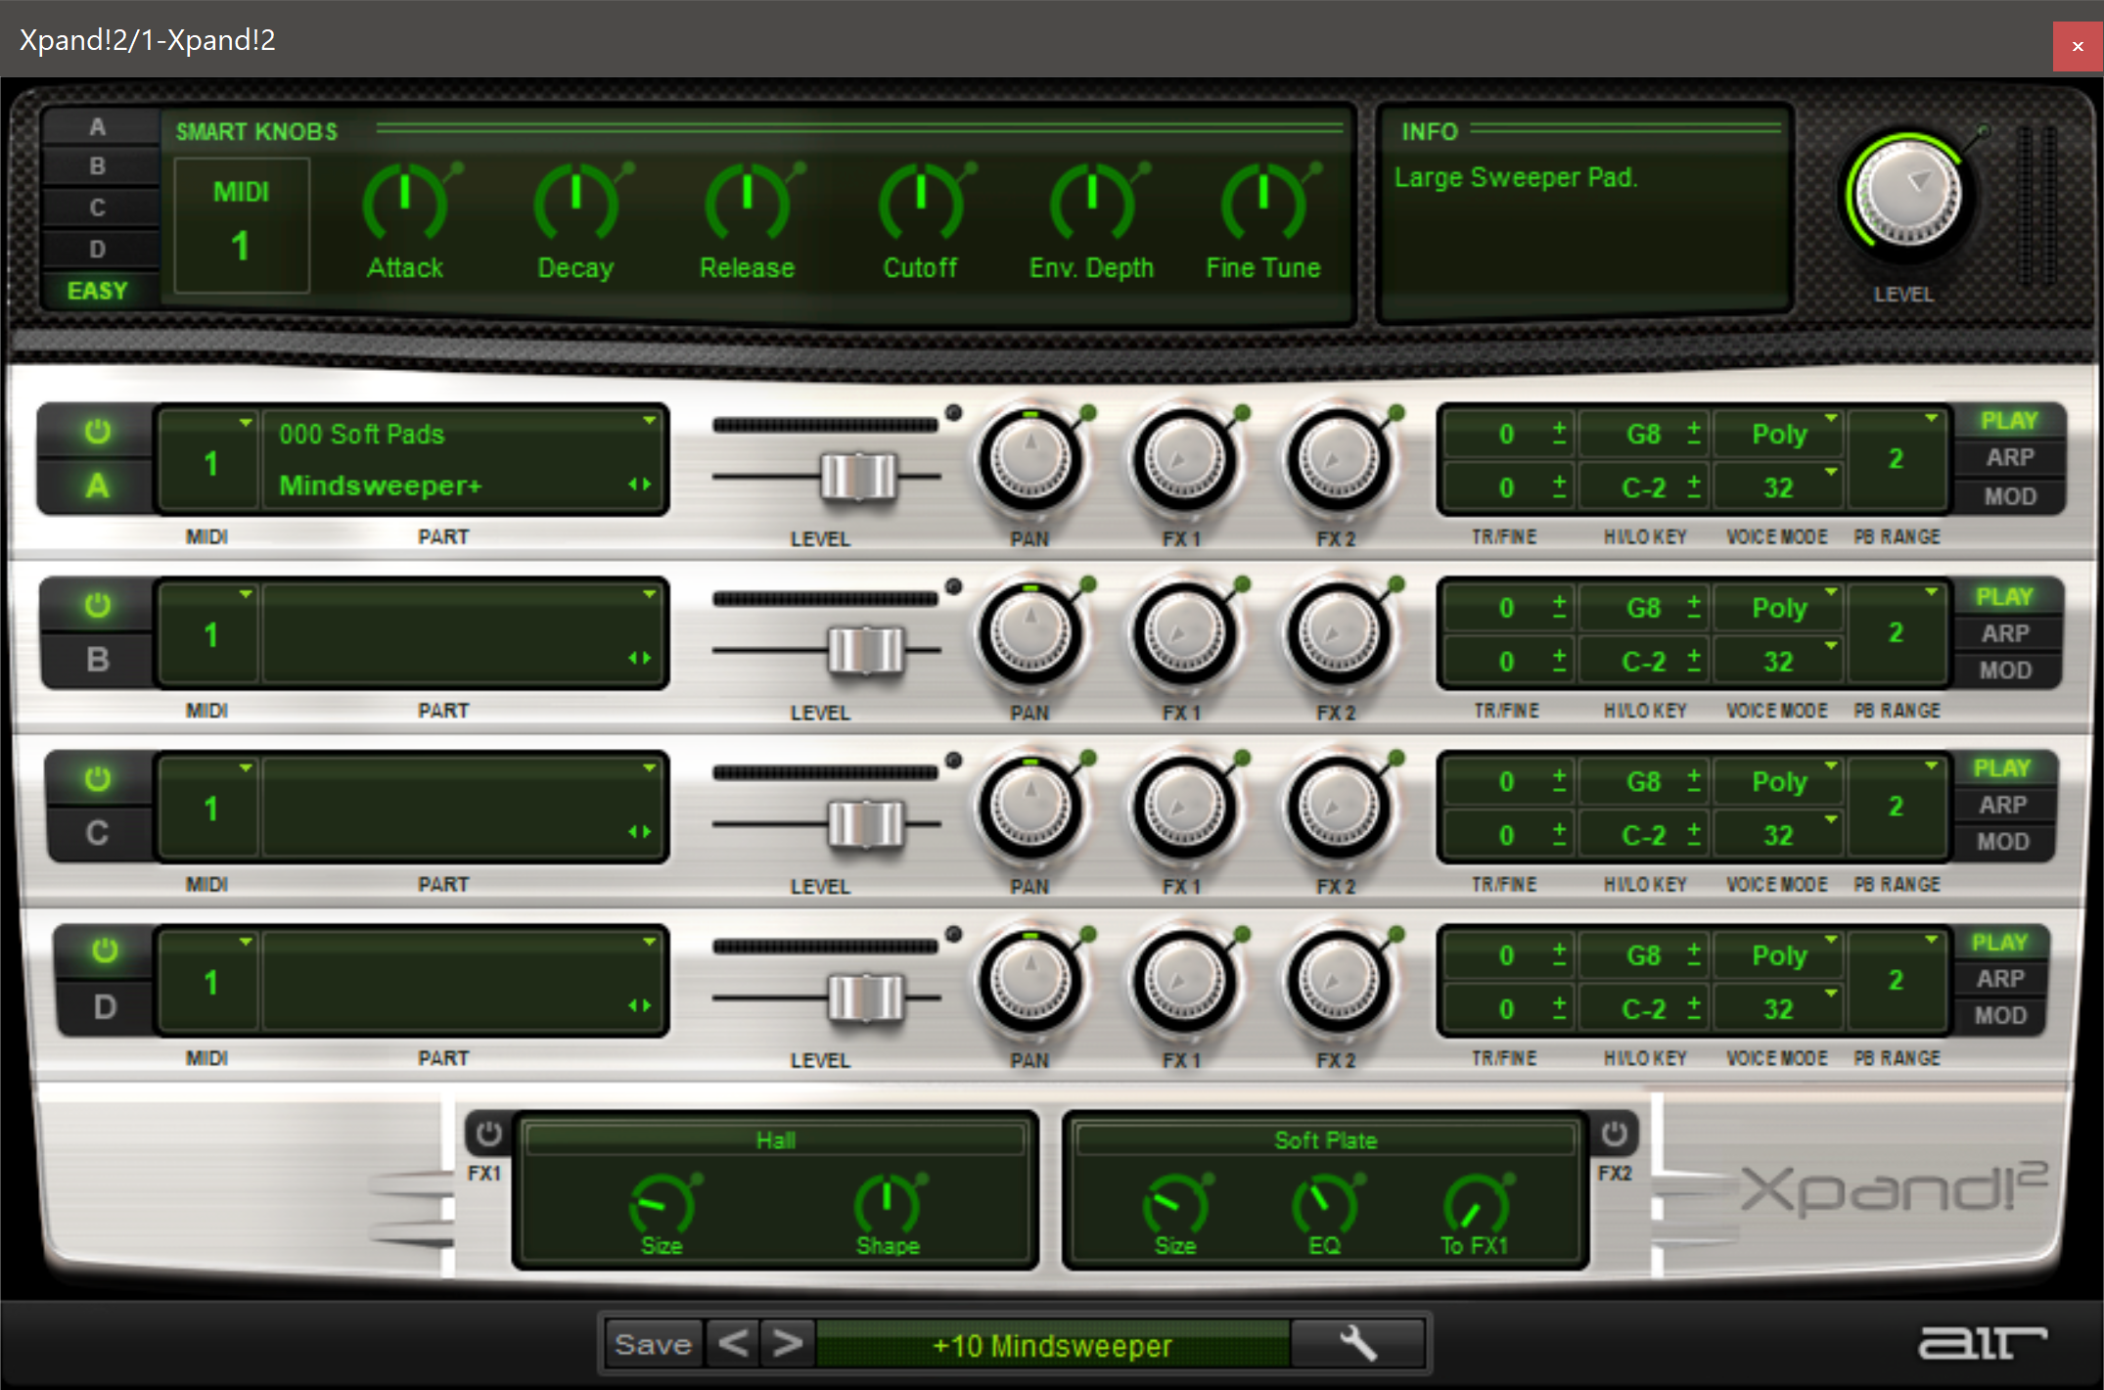Click the part D LEVEL fader handle
Screen dimensions: 2104x1390
click(x=865, y=997)
